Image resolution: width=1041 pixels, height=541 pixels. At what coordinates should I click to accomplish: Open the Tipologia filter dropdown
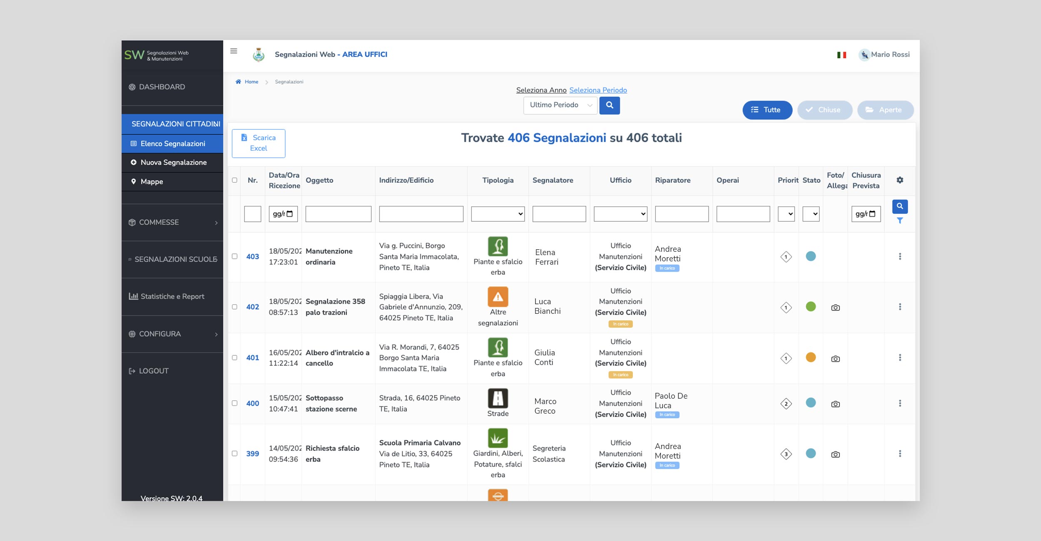tap(498, 214)
